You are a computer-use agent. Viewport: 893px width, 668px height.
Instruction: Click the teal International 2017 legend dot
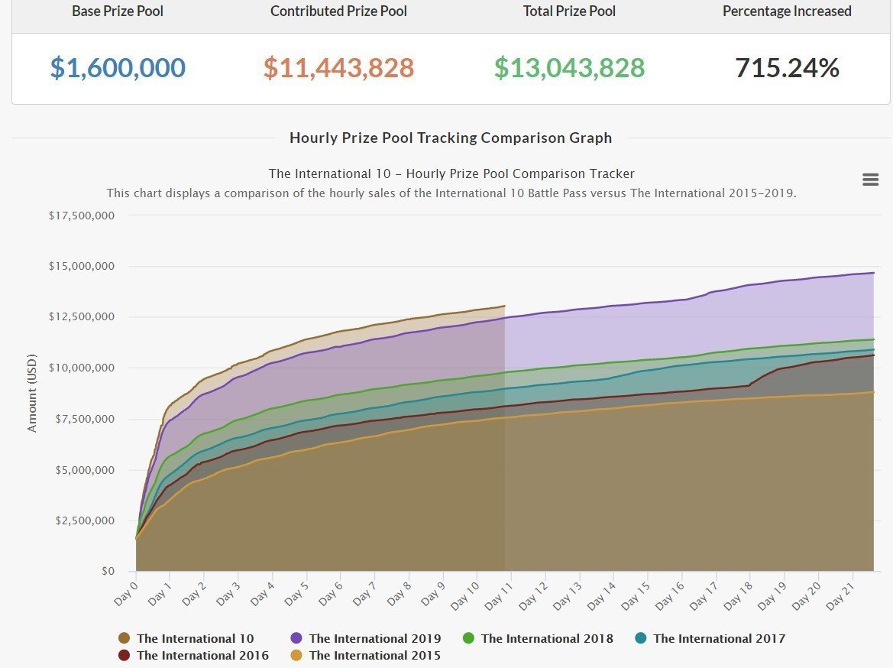click(x=641, y=638)
